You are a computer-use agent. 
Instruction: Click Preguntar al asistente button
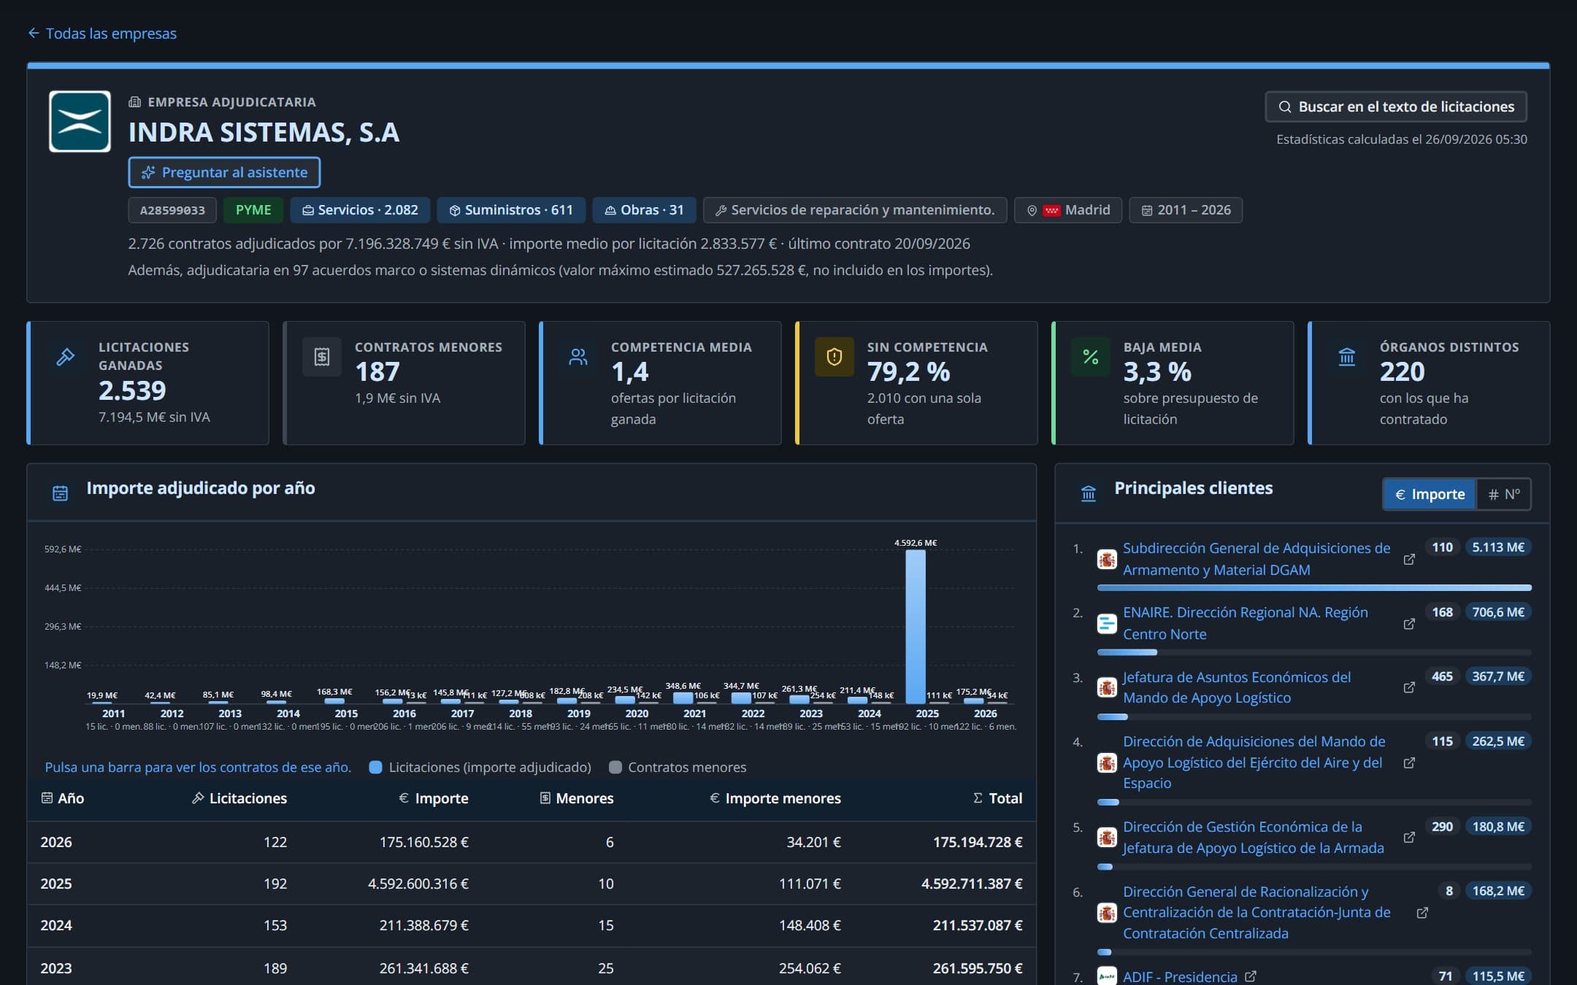tap(224, 172)
